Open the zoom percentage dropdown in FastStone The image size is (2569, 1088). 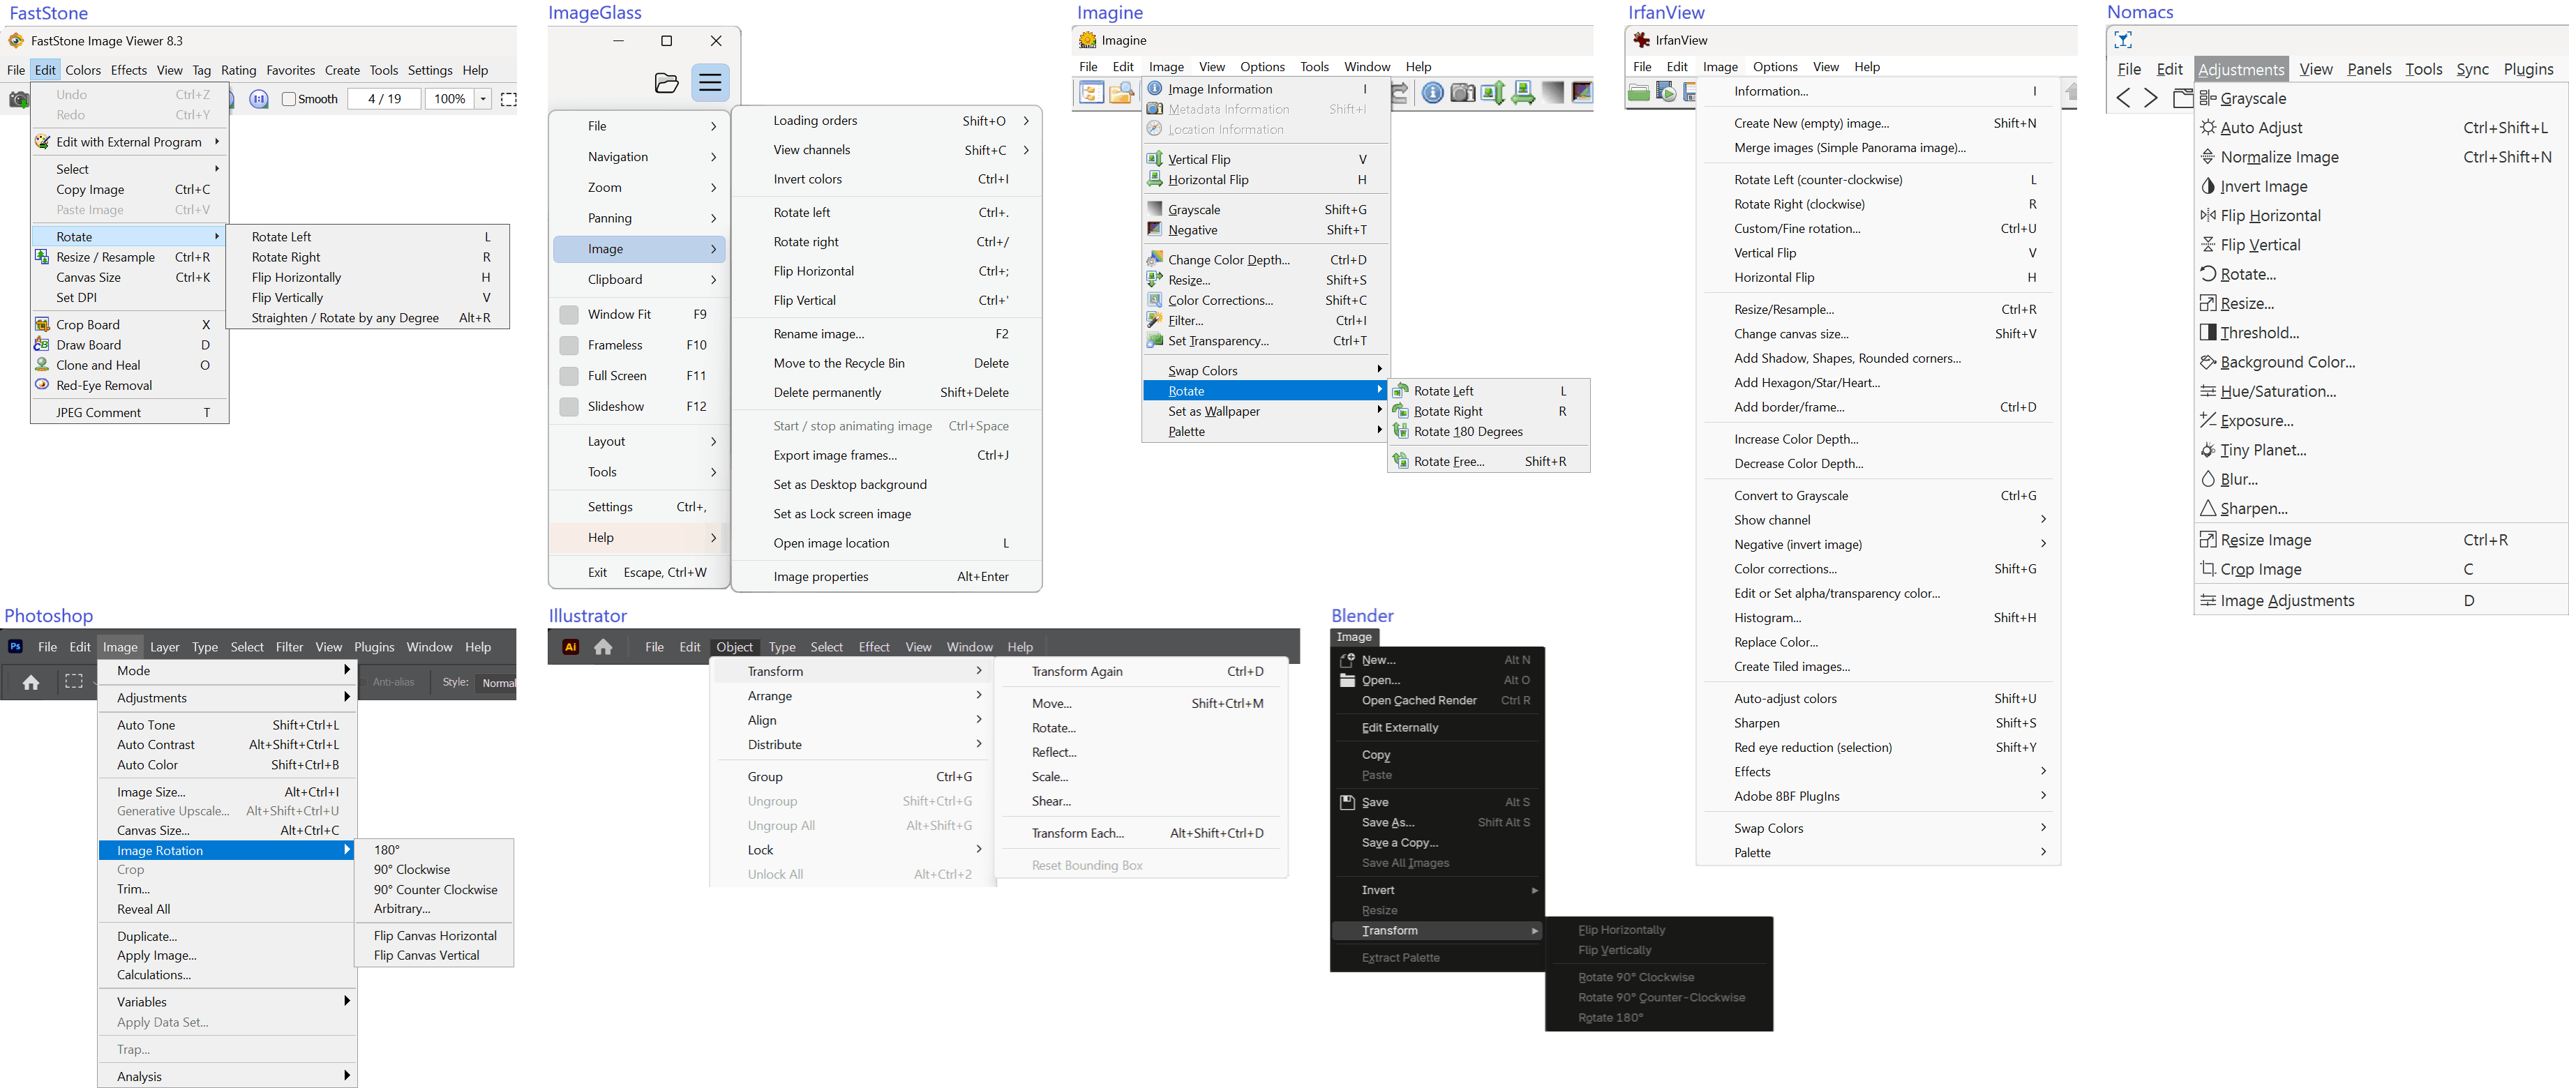[483, 99]
